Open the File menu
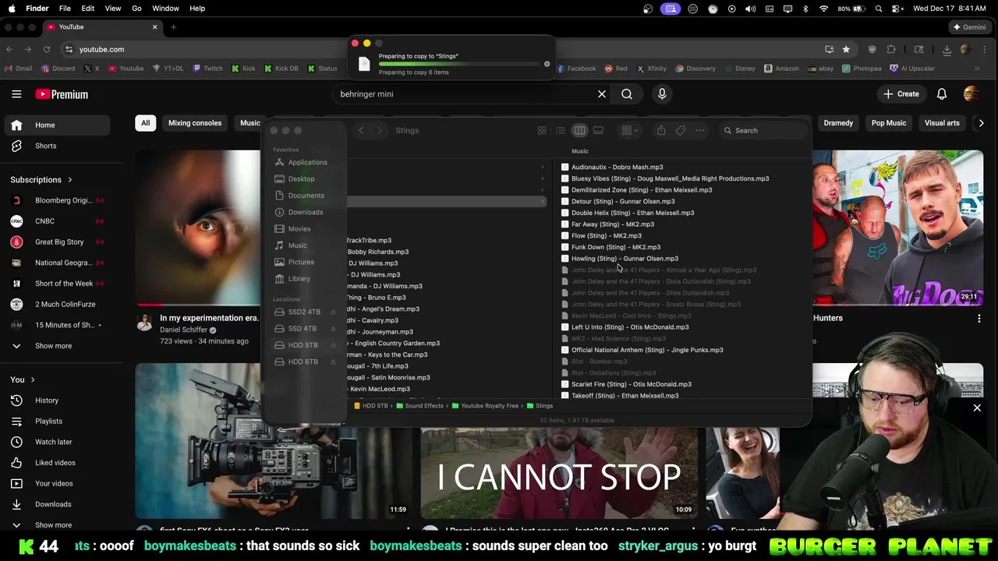This screenshot has width=998, height=561. (x=65, y=9)
